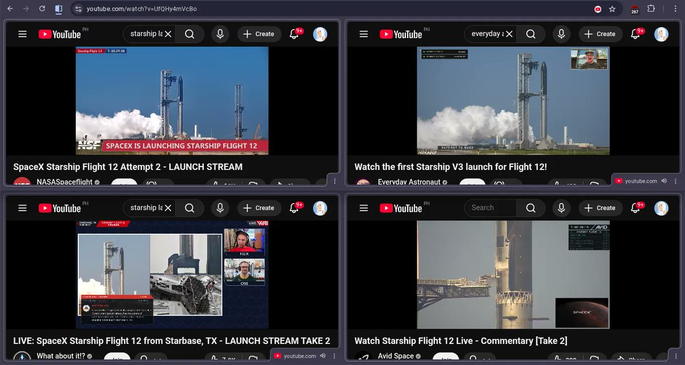Mute sound on What about it pane's youtube.com pill
685x365 pixels.
click(x=323, y=356)
